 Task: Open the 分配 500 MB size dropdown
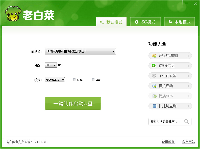(x=55, y=65)
